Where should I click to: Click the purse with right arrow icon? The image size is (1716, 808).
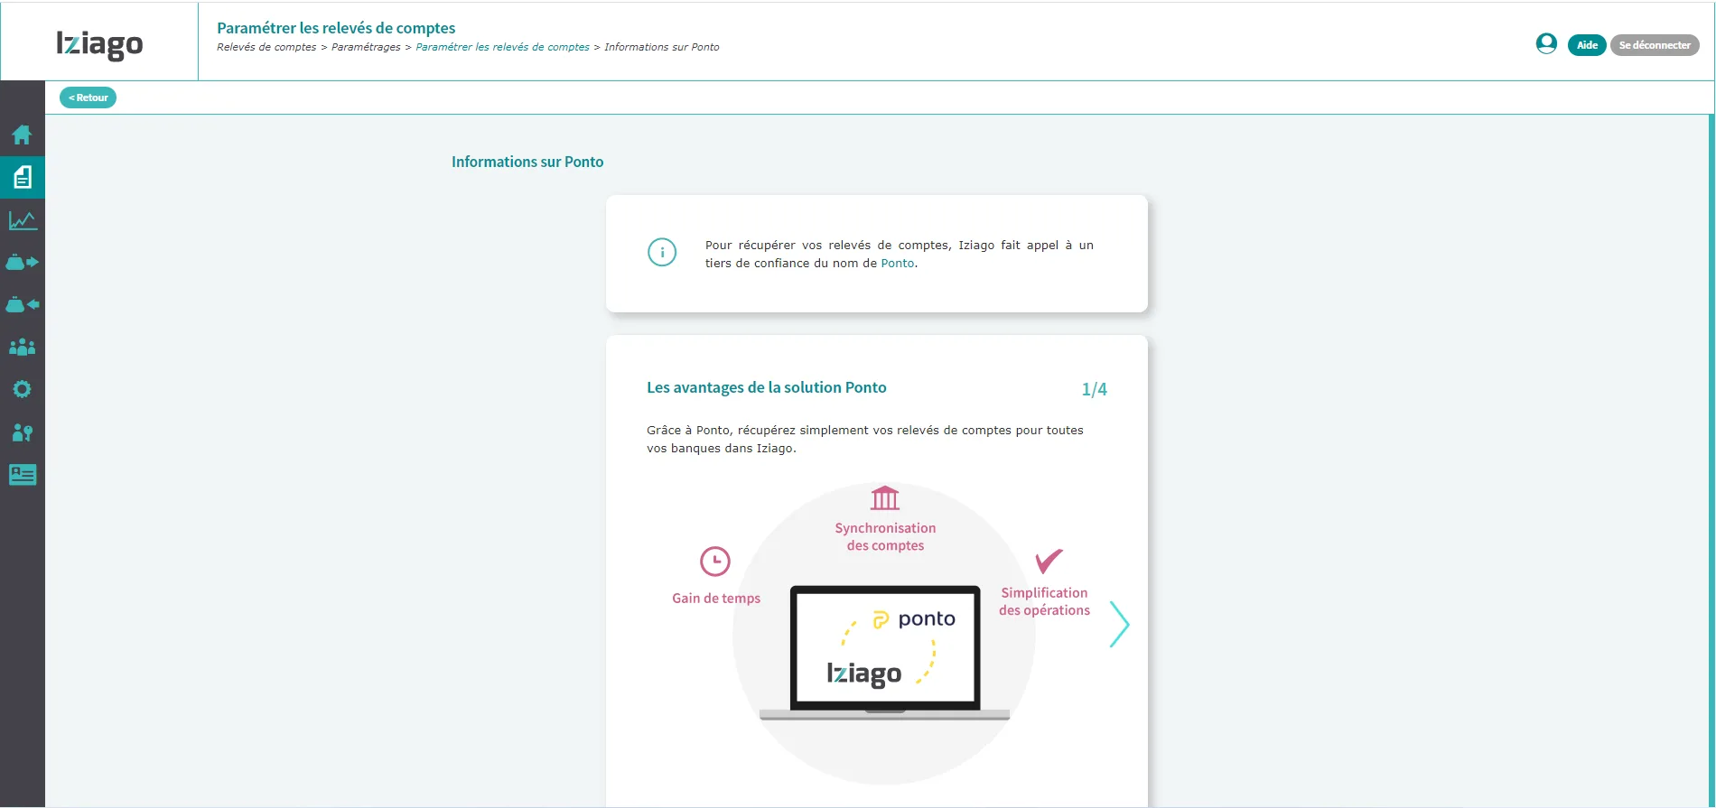[22, 262]
